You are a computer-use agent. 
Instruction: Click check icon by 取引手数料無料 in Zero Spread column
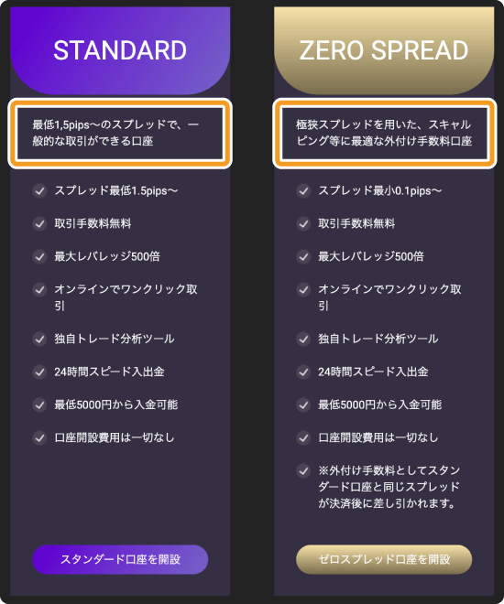[303, 224]
